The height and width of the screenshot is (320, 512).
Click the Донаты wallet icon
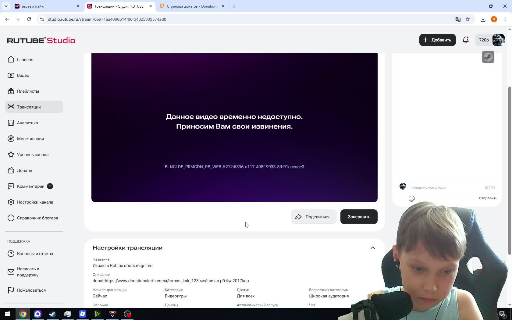[11, 170]
